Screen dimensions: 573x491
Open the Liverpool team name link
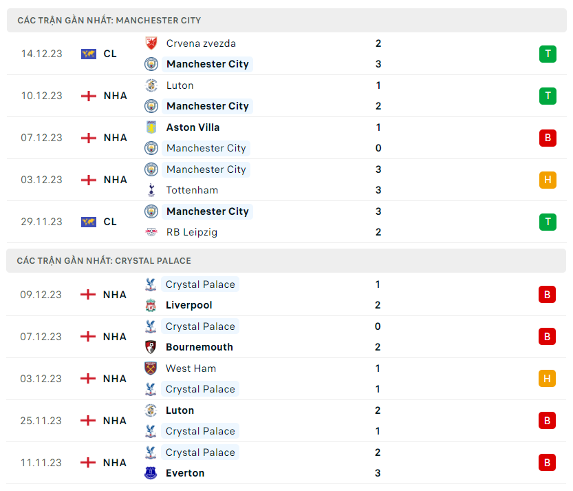(x=188, y=305)
